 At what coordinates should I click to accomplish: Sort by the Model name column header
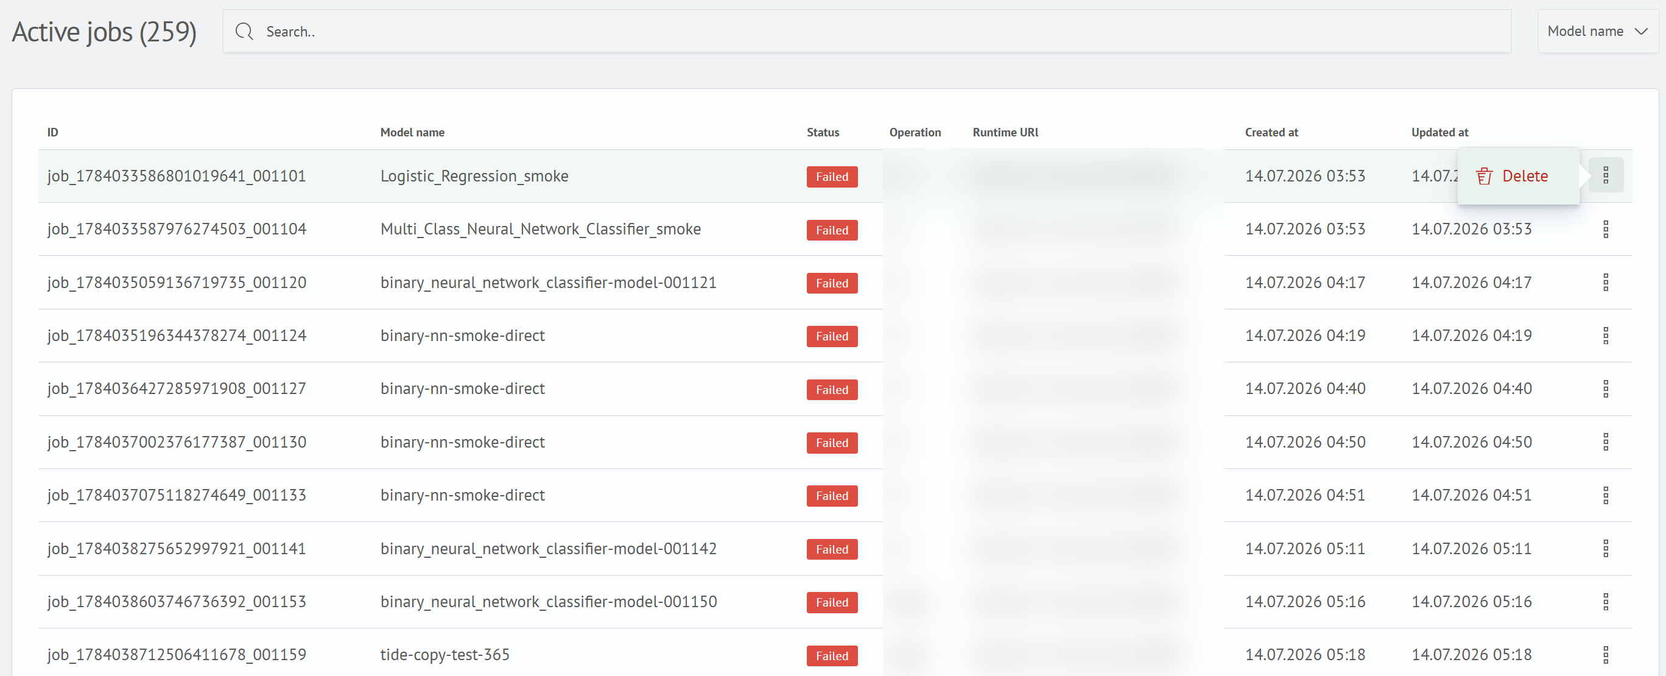coord(412,132)
